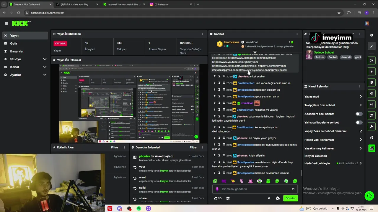The height and width of the screenshot is (212, 378).
Task: Open the wrench tools widget in right sidebar
Action: pos(372,126)
